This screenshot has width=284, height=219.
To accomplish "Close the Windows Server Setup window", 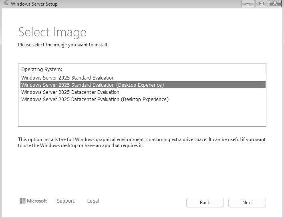I will click(x=275, y=4).
